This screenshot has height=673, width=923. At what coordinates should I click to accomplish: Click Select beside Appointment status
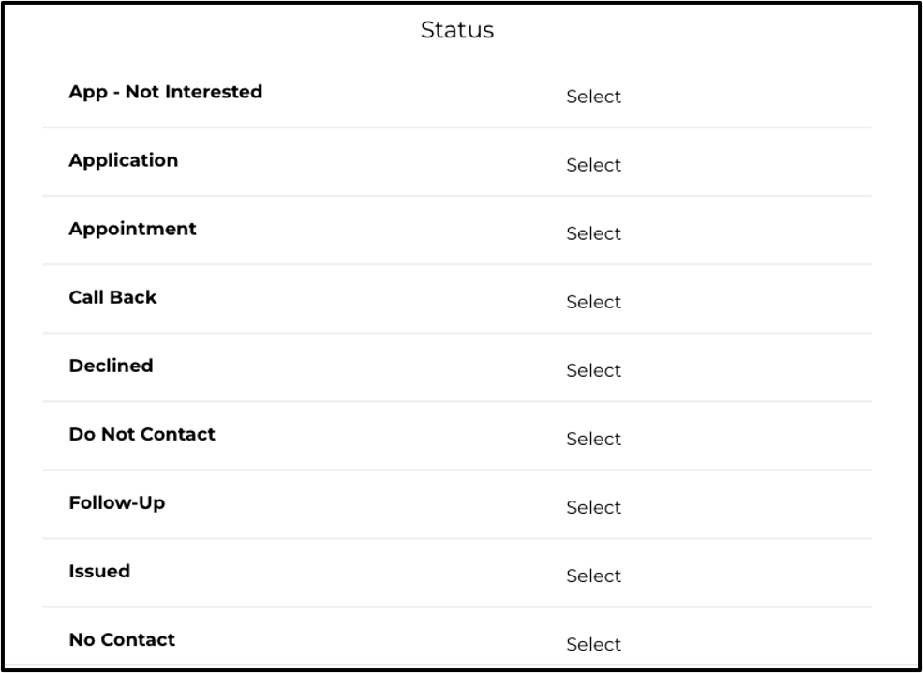click(593, 233)
